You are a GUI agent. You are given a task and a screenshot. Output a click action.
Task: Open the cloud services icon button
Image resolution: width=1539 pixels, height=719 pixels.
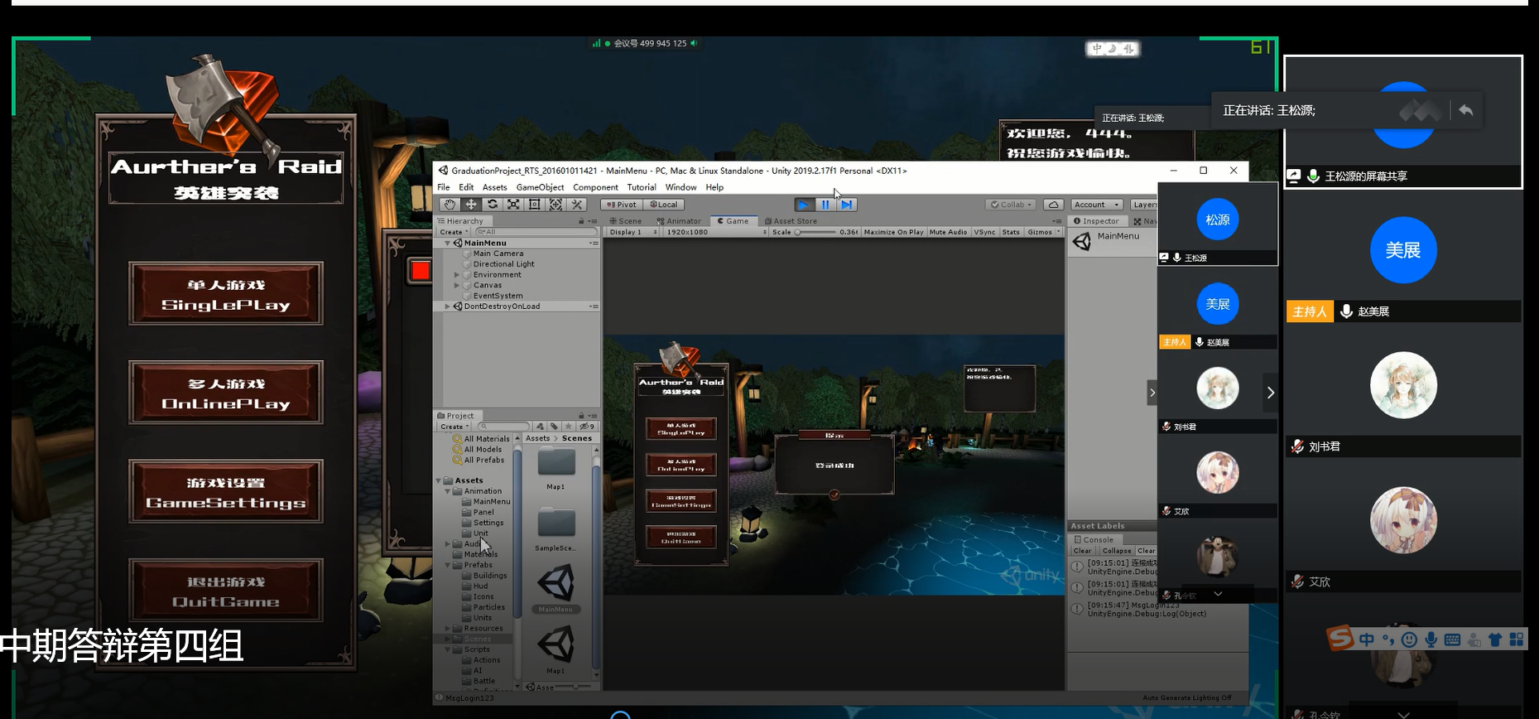tap(1053, 205)
